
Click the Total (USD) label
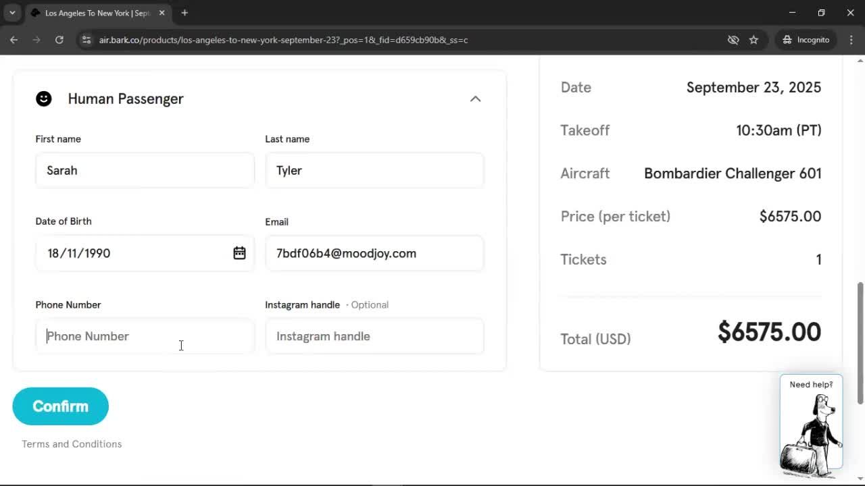coord(595,339)
